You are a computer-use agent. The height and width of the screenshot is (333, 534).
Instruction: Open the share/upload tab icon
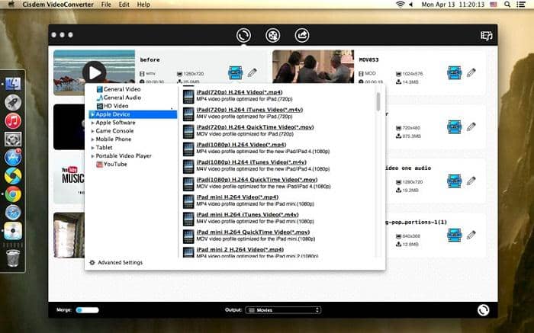pyautogui.click(x=301, y=35)
